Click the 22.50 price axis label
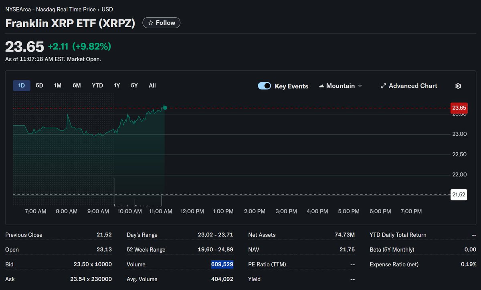Viewport: 481px width, 290px height. (459, 154)
